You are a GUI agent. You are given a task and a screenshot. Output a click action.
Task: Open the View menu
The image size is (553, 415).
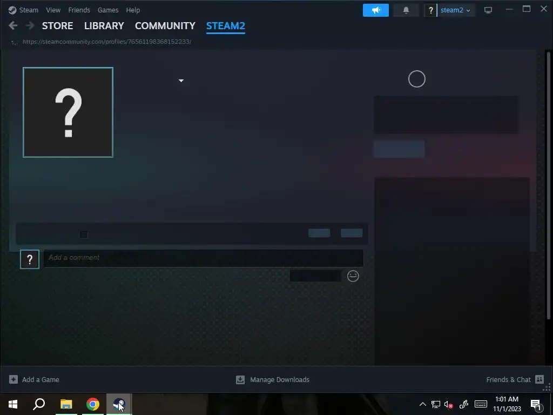(53, 10)
